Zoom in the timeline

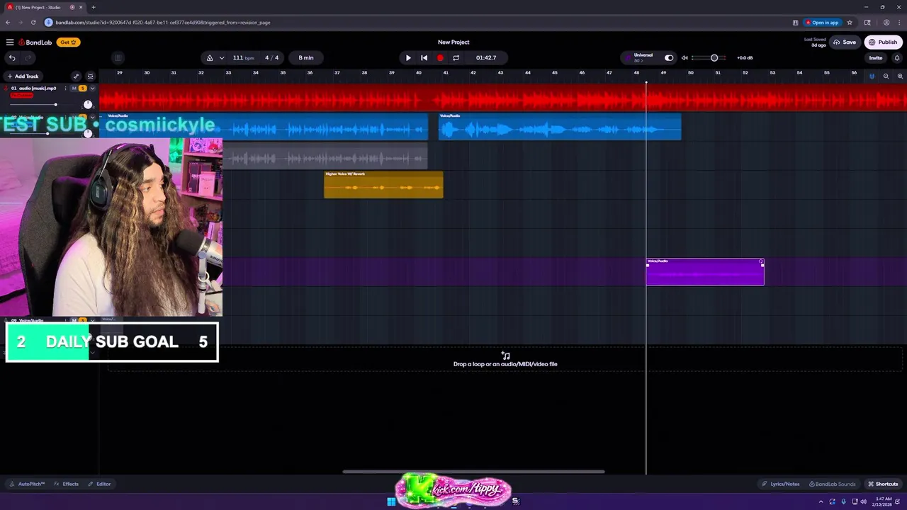pyautogui.click(x=900, y=76)
